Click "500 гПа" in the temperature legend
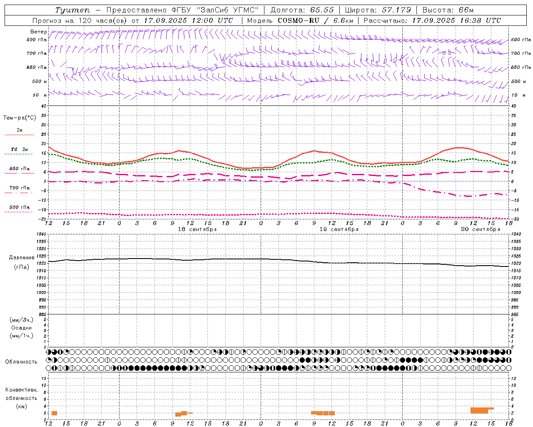 [x=20, y=207]
